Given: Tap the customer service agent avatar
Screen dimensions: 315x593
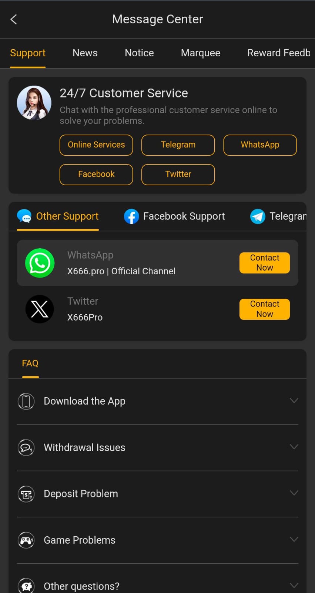Looking at the screenshot, I should (x=34, y=103).
